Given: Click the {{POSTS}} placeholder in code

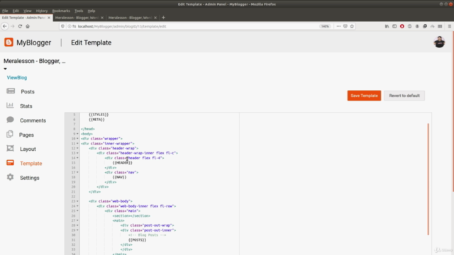Looking at the screenshot, I should tap(137, 239).
